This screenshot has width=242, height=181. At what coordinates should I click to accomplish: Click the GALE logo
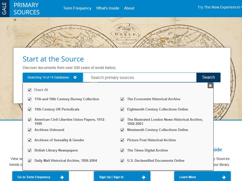point(4,9)
